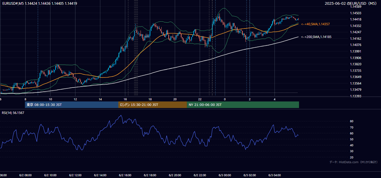Image resolution: width=381 pixels, height=178 pixels.
Task: Click the データ: HistData.com source note
Action: [354, 162]
